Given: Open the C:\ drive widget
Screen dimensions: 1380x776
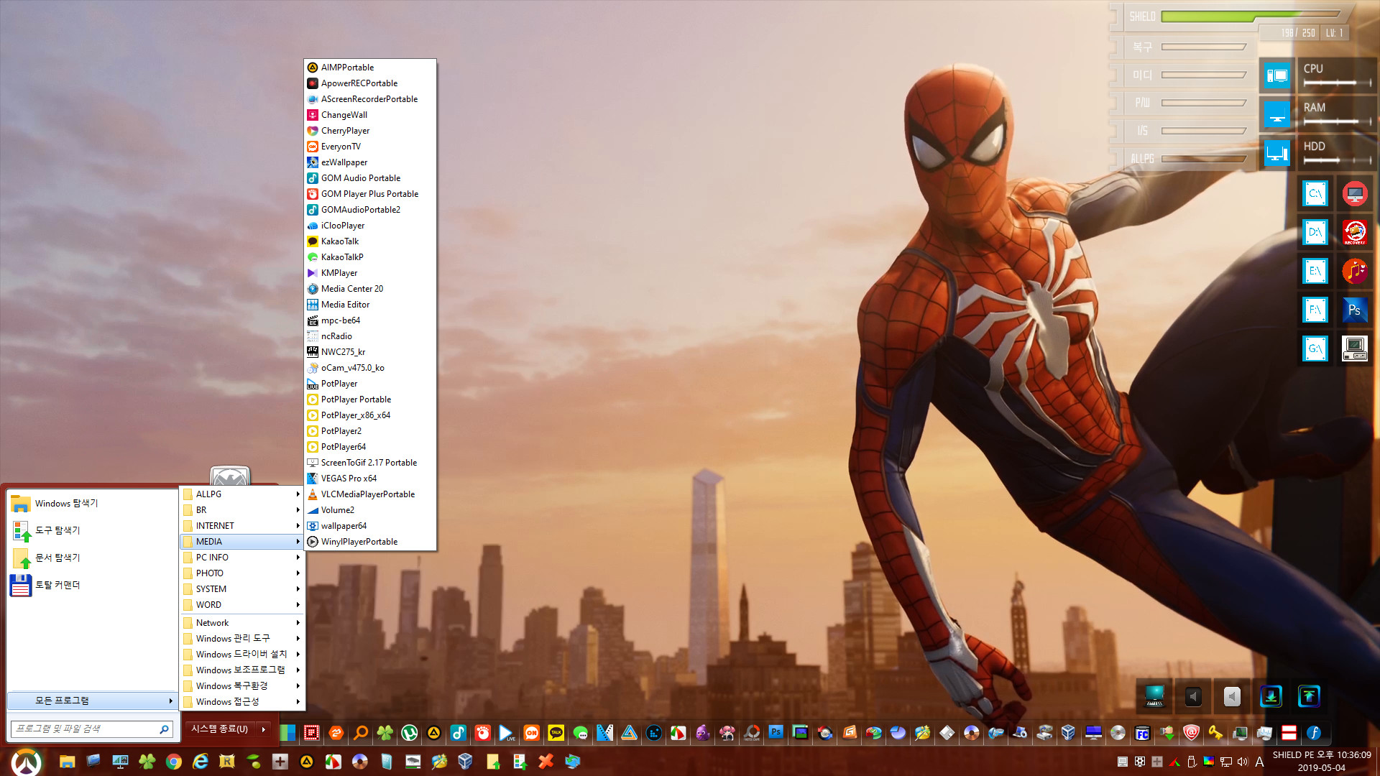Looking at the screenshot, I should pyautogui.click(x=1315, y=194).
